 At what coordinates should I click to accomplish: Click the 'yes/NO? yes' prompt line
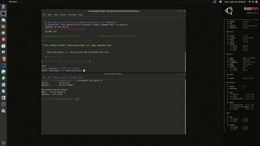click(50, 32)
